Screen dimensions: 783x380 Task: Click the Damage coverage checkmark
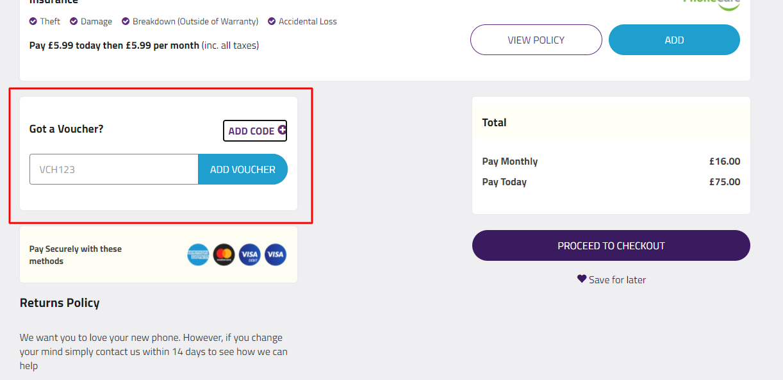pyautogui.click(x=73, y=21)
